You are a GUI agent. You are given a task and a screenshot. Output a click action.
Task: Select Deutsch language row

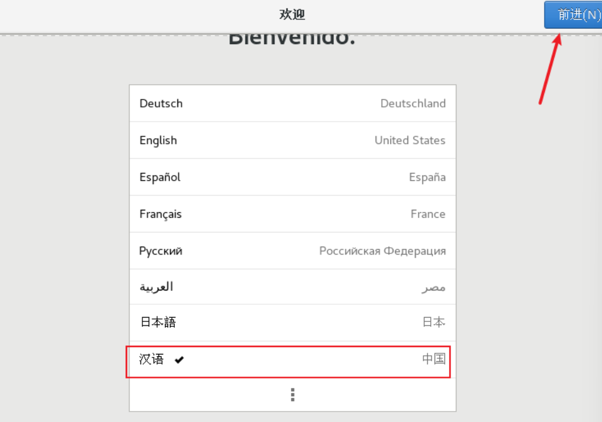(x=293, y=104)
